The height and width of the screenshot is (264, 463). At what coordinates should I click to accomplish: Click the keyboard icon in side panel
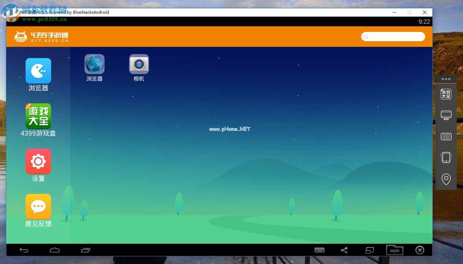tap(446, 136)
